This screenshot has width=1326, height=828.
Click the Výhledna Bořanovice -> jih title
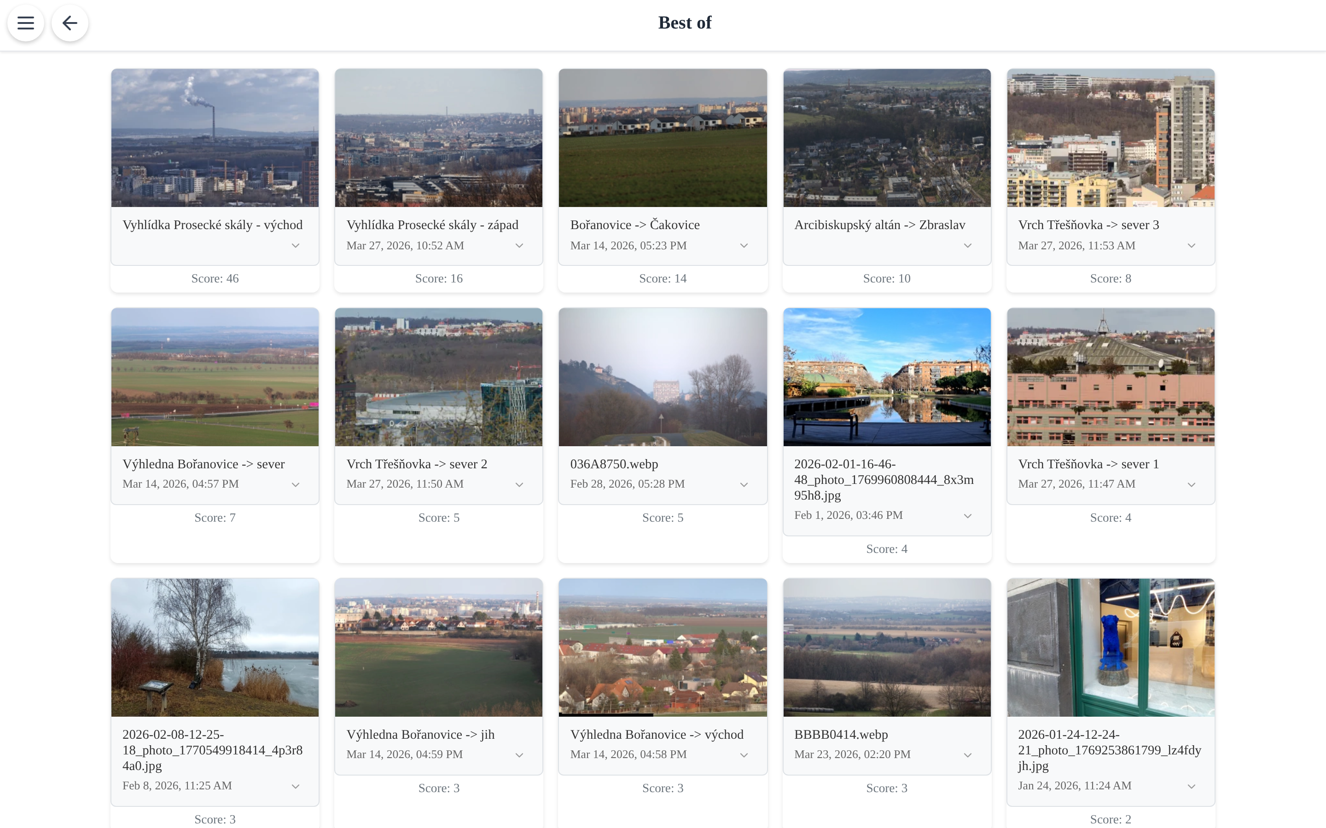click(x=420, y=734)
